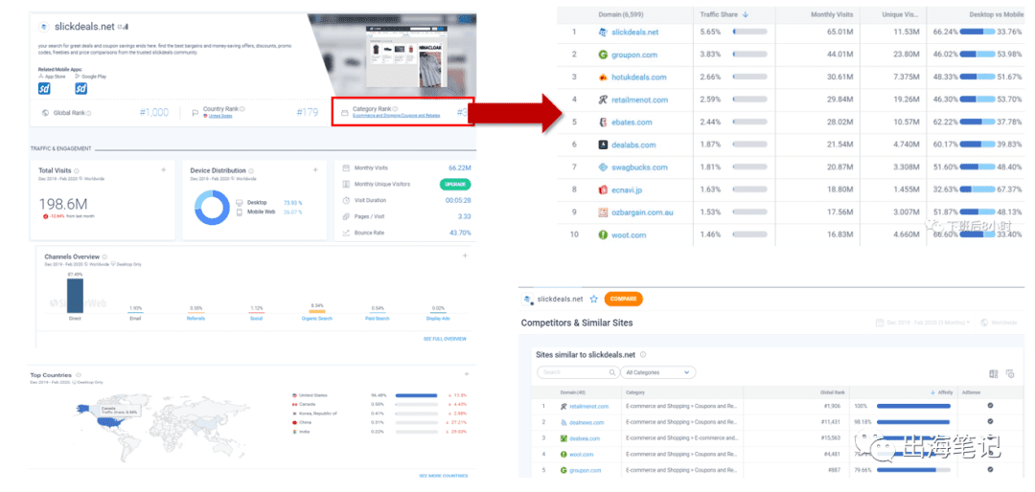
Task: Click the dealabs.com favicon in the Traffic Share table
Action: [x=603, y=145]
